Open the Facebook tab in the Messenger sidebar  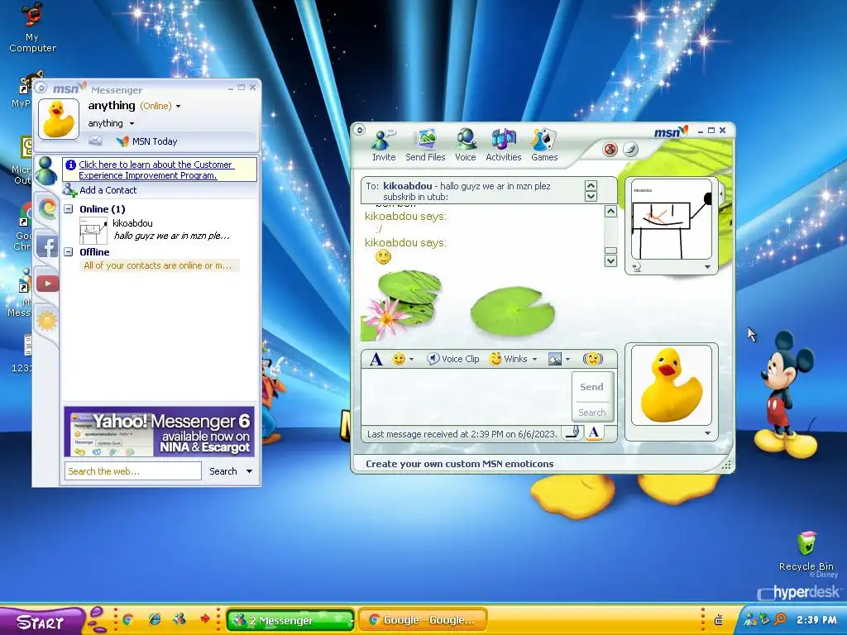point(47,246)
